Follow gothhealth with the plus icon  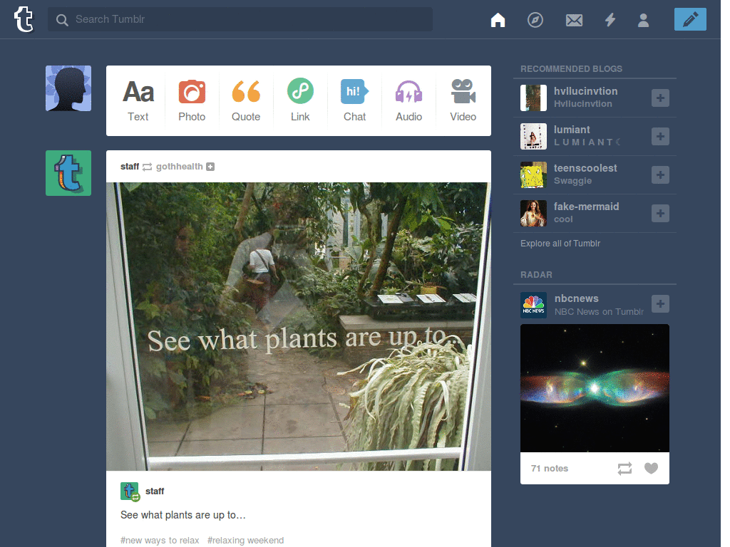click(x=210, y=167)
